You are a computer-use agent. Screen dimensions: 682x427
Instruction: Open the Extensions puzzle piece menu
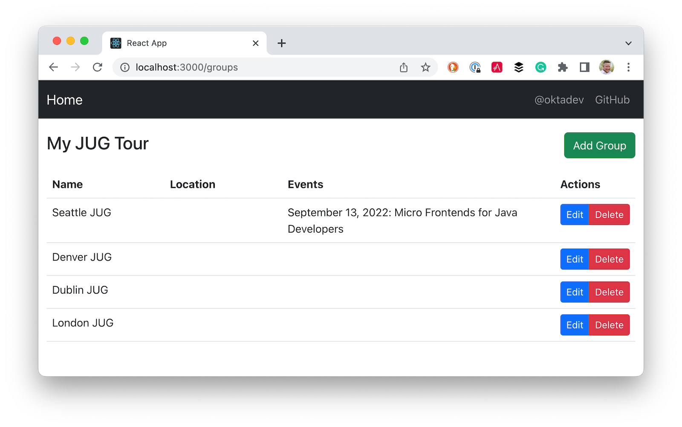(563, 67)
